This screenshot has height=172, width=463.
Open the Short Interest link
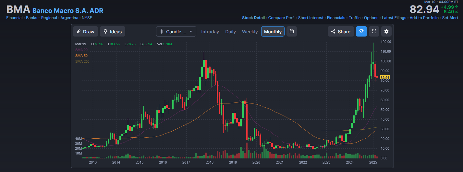click(311, 18)
